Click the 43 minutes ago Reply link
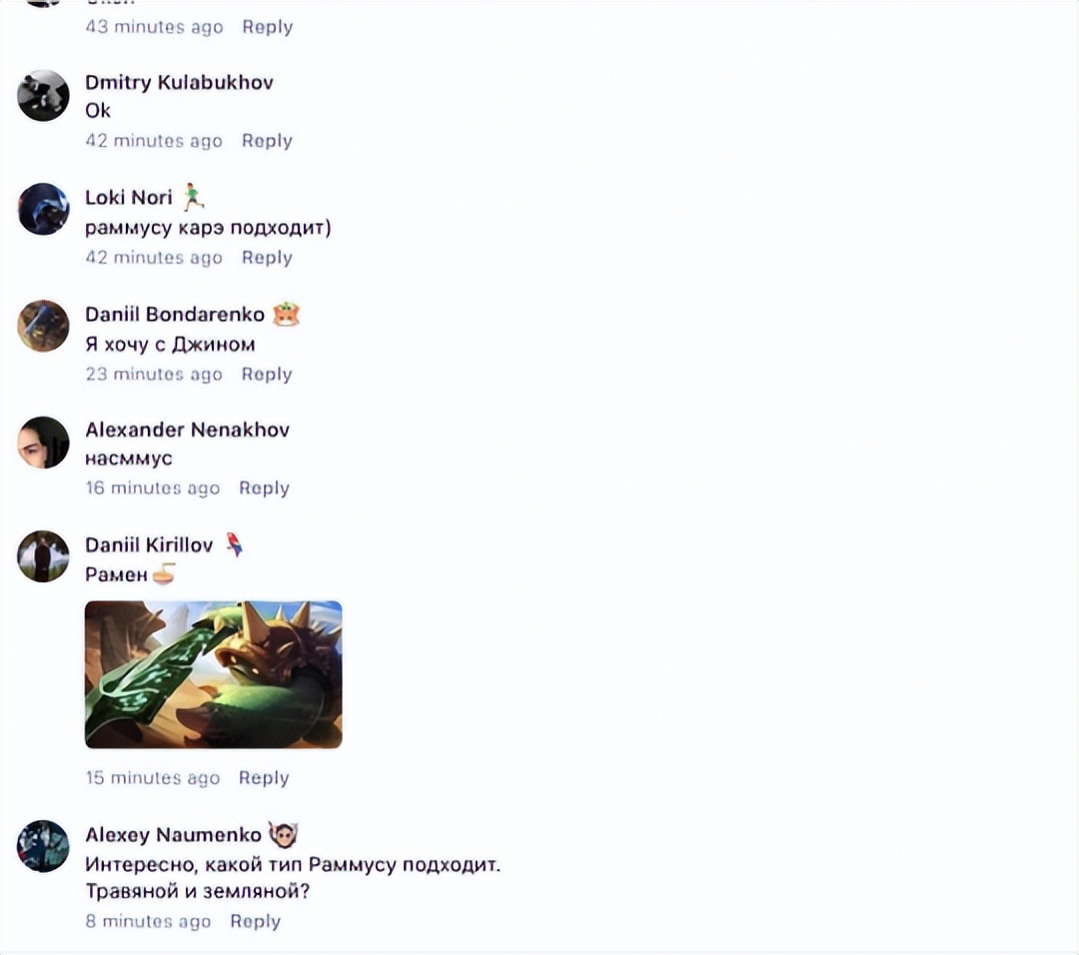Screen dimensions: 1079x955 (x=268, y=27)
